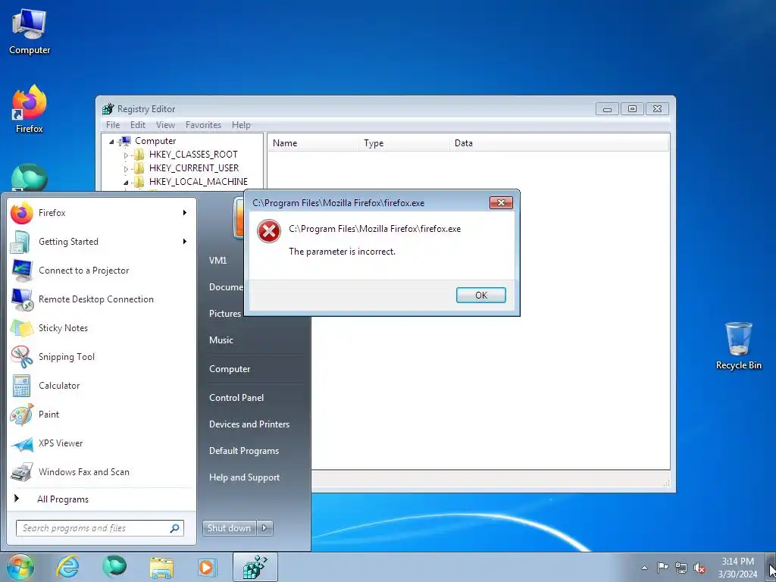Click Name column header in Registry Editor
This screenshot has width=776, height=582.
pos(313,143)
